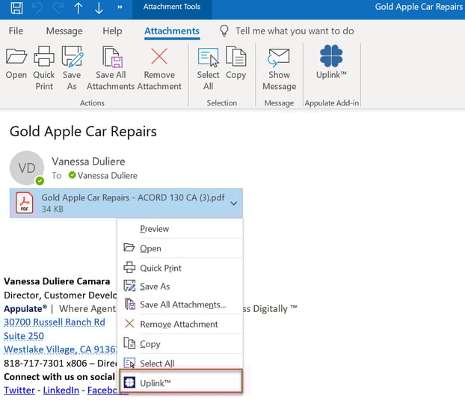Click the Uplink clover ribbon button
Screen dimensions: 465x404
331,62
